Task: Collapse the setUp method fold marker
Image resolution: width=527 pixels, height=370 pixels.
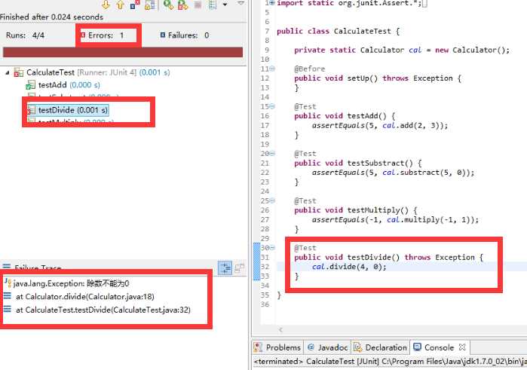Action: click(x=272, y=69)
